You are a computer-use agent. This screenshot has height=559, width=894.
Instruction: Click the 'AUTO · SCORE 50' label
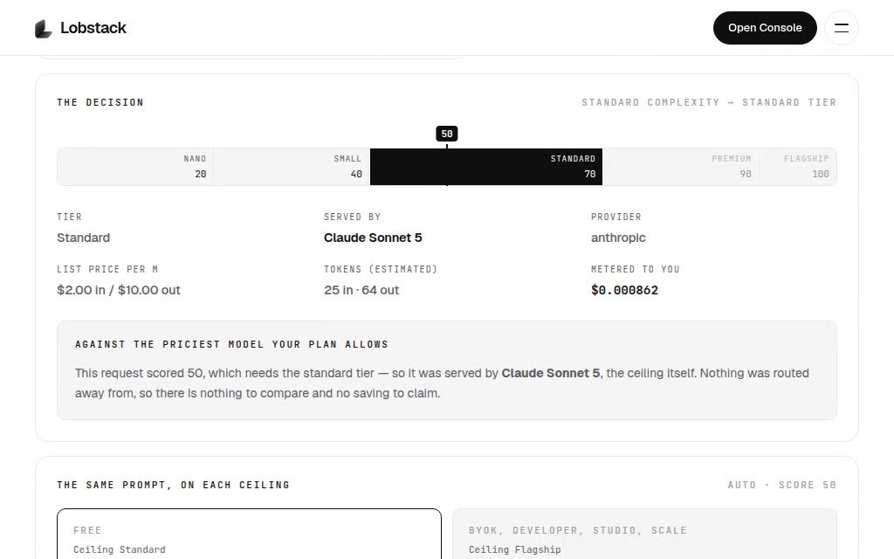pos(781,485)
